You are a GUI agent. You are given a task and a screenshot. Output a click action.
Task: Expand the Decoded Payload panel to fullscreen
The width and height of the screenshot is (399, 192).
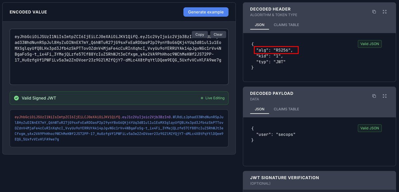point(385,96)
